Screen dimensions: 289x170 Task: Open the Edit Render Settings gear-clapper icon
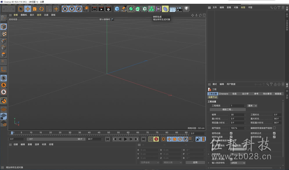(108, 9)
